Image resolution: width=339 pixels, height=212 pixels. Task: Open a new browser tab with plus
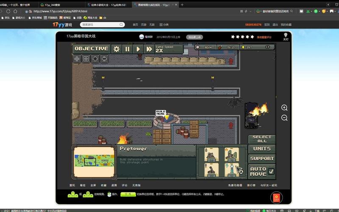point(182,5)
